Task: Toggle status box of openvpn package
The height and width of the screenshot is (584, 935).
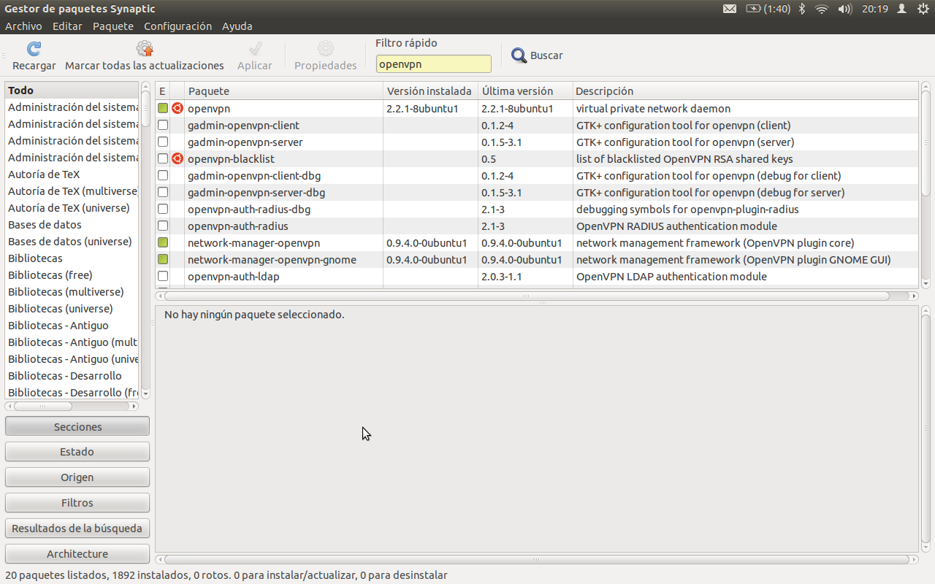Action: pos(163,108)
